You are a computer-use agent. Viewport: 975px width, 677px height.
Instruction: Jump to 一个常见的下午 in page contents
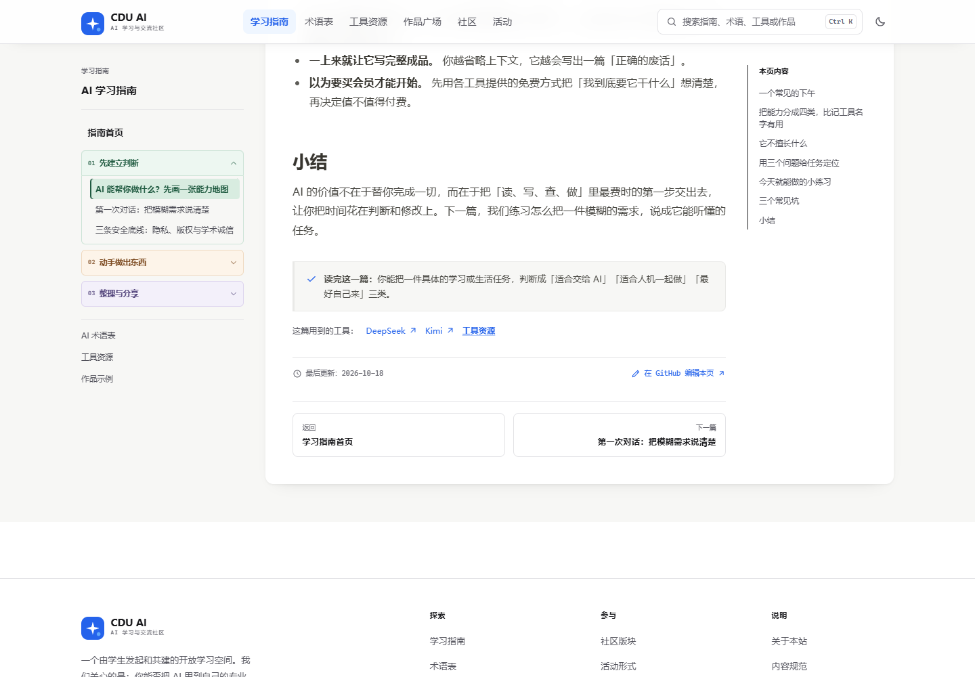pyautogui.click(x=787, y=93)
